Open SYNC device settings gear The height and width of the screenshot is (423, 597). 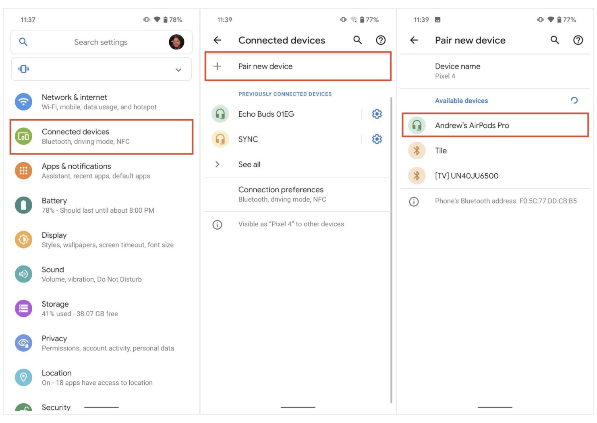coord(377,139)
